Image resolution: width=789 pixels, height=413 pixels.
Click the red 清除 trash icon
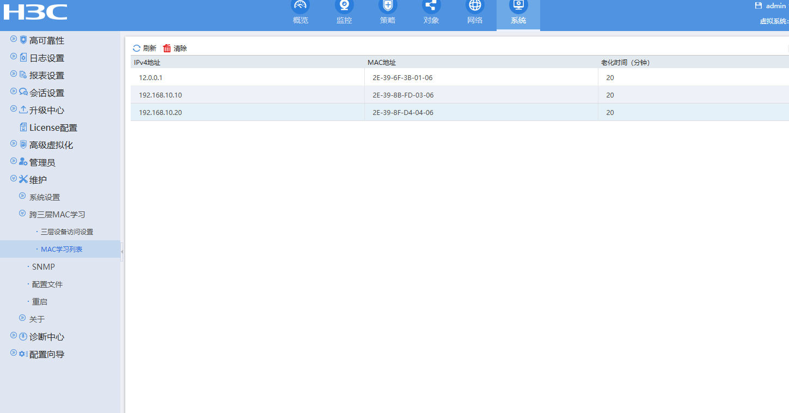pyautogui.click(x=167, y=48)
